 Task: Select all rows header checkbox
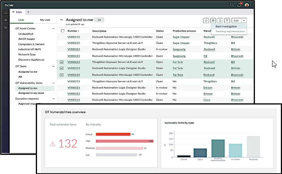coord(62,31)
